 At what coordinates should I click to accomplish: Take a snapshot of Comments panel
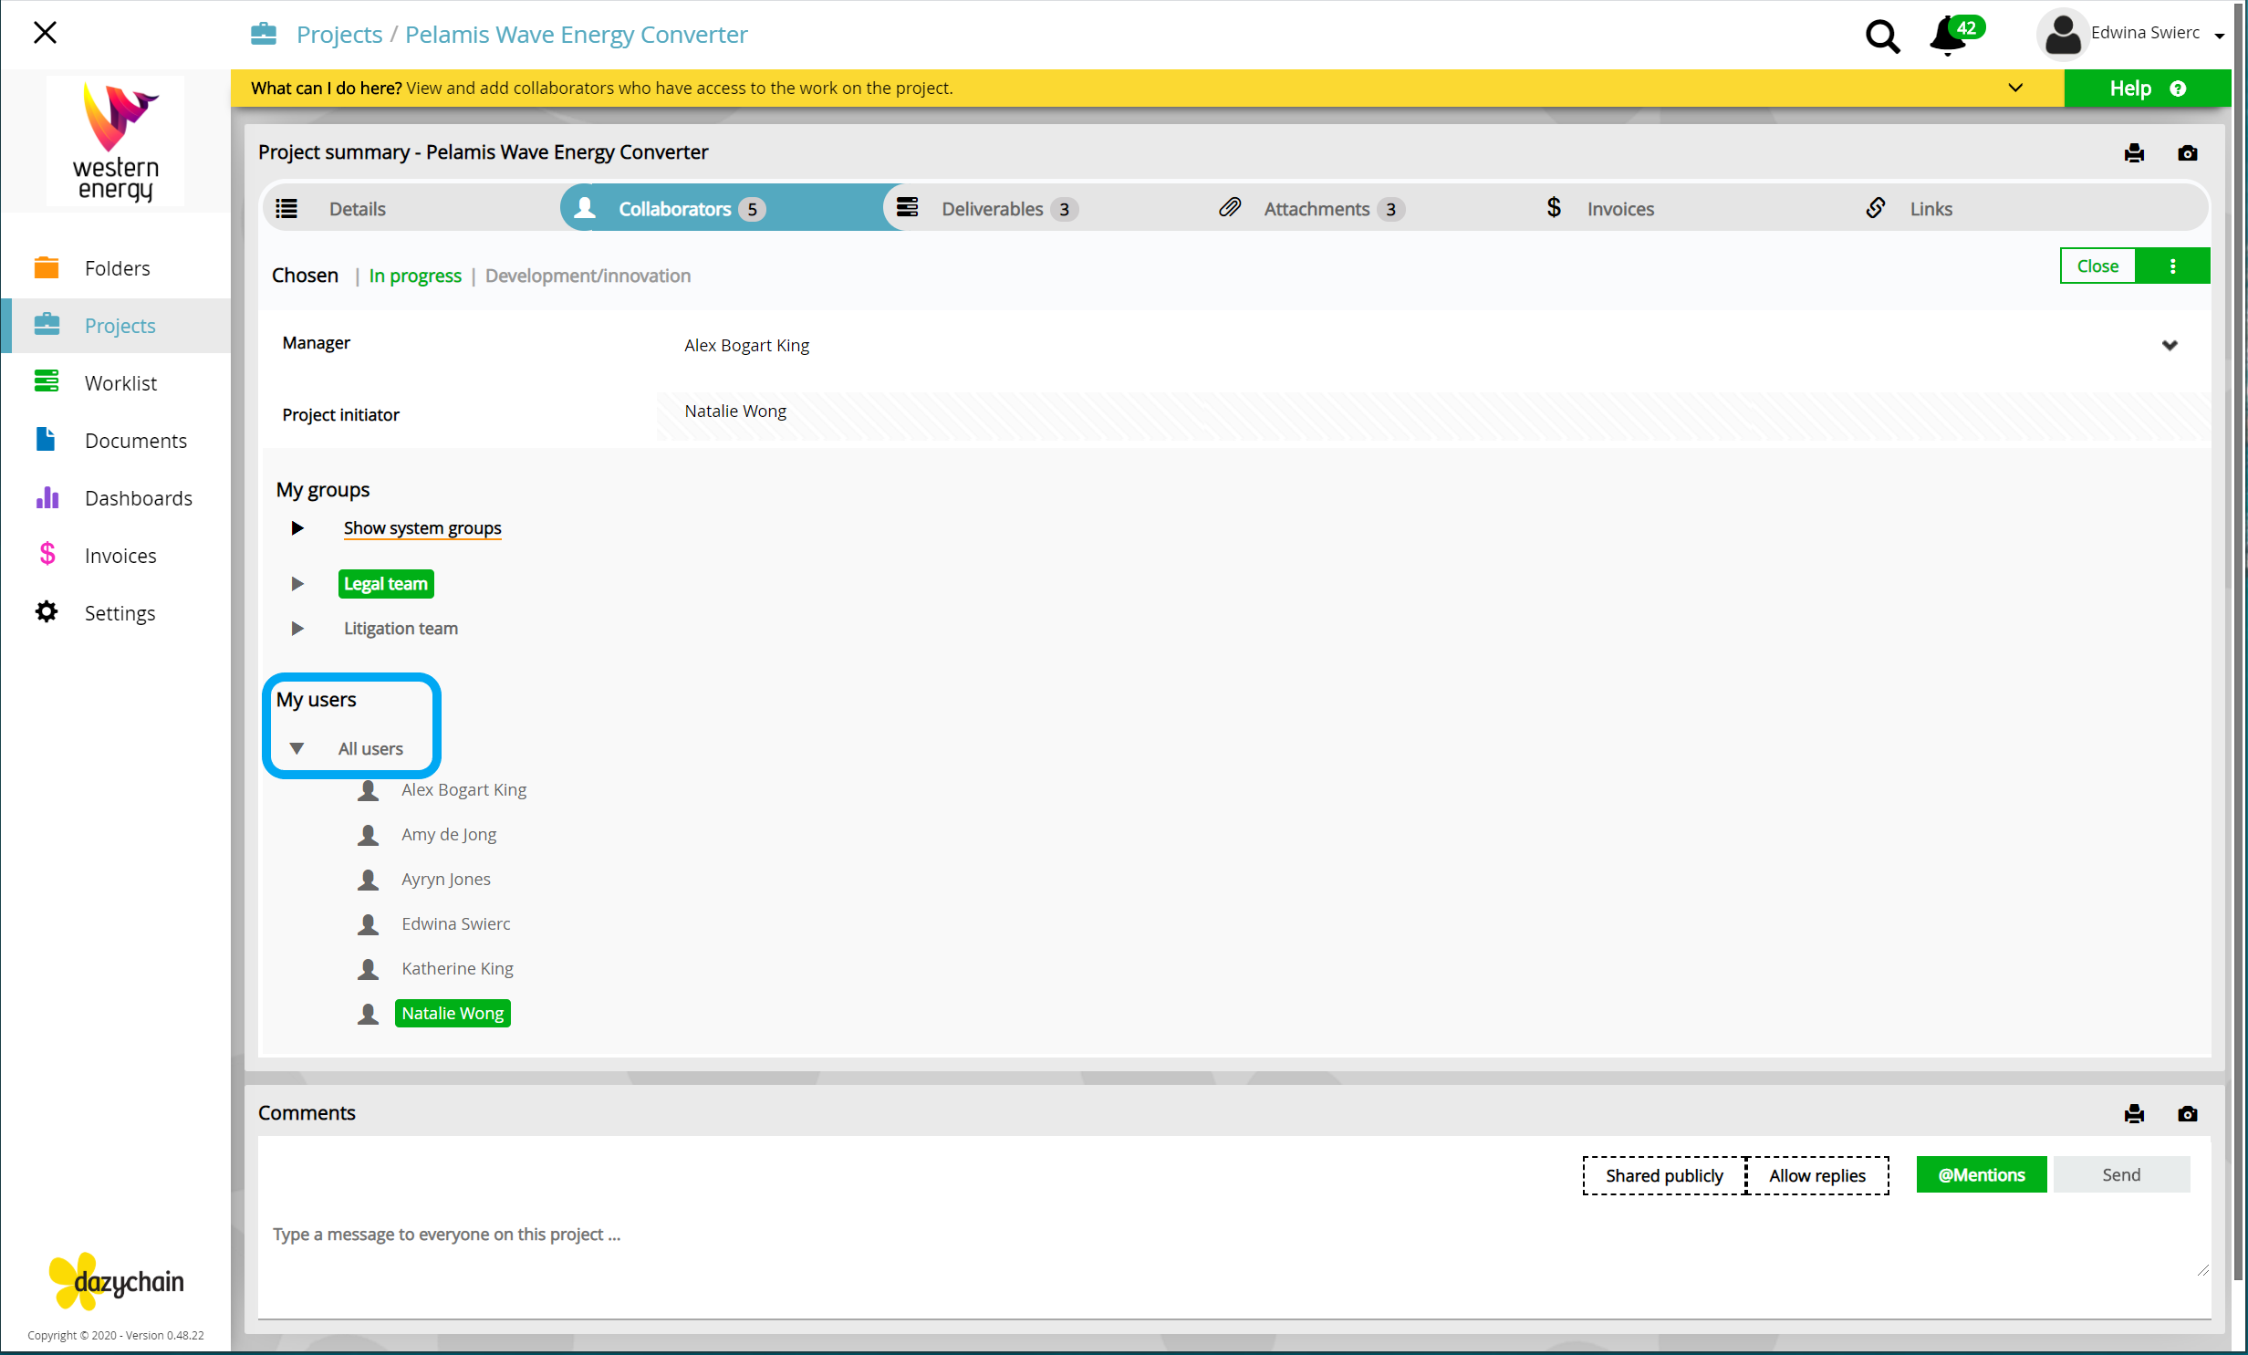pos(2187,1113)
